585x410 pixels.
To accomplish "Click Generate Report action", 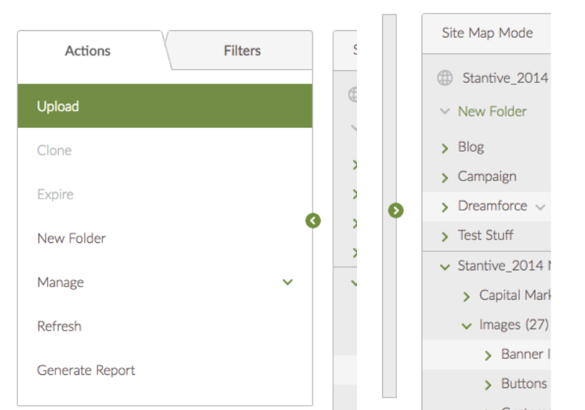I will point(86,370).
